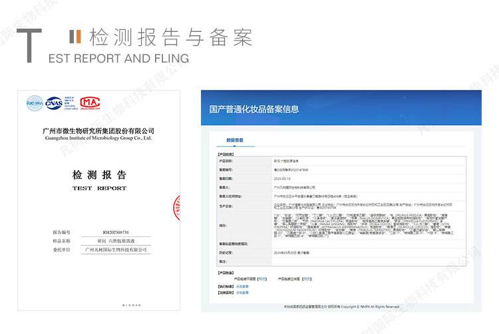Click the 产品包装 section heading

click(x=226, y=273)
